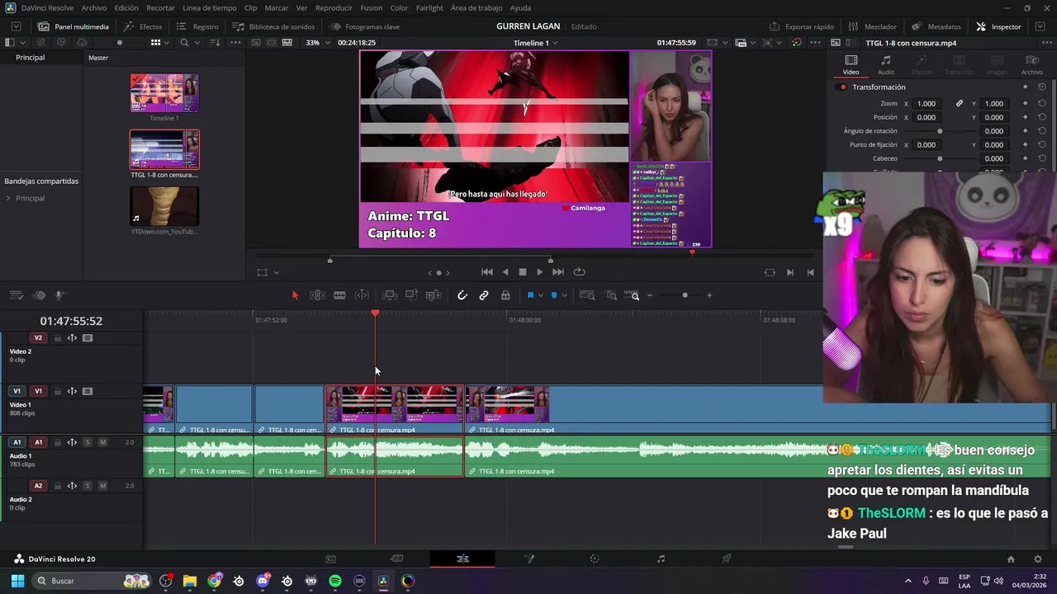
Task: Toggle the Panel multimedia button
Action: 73,26
